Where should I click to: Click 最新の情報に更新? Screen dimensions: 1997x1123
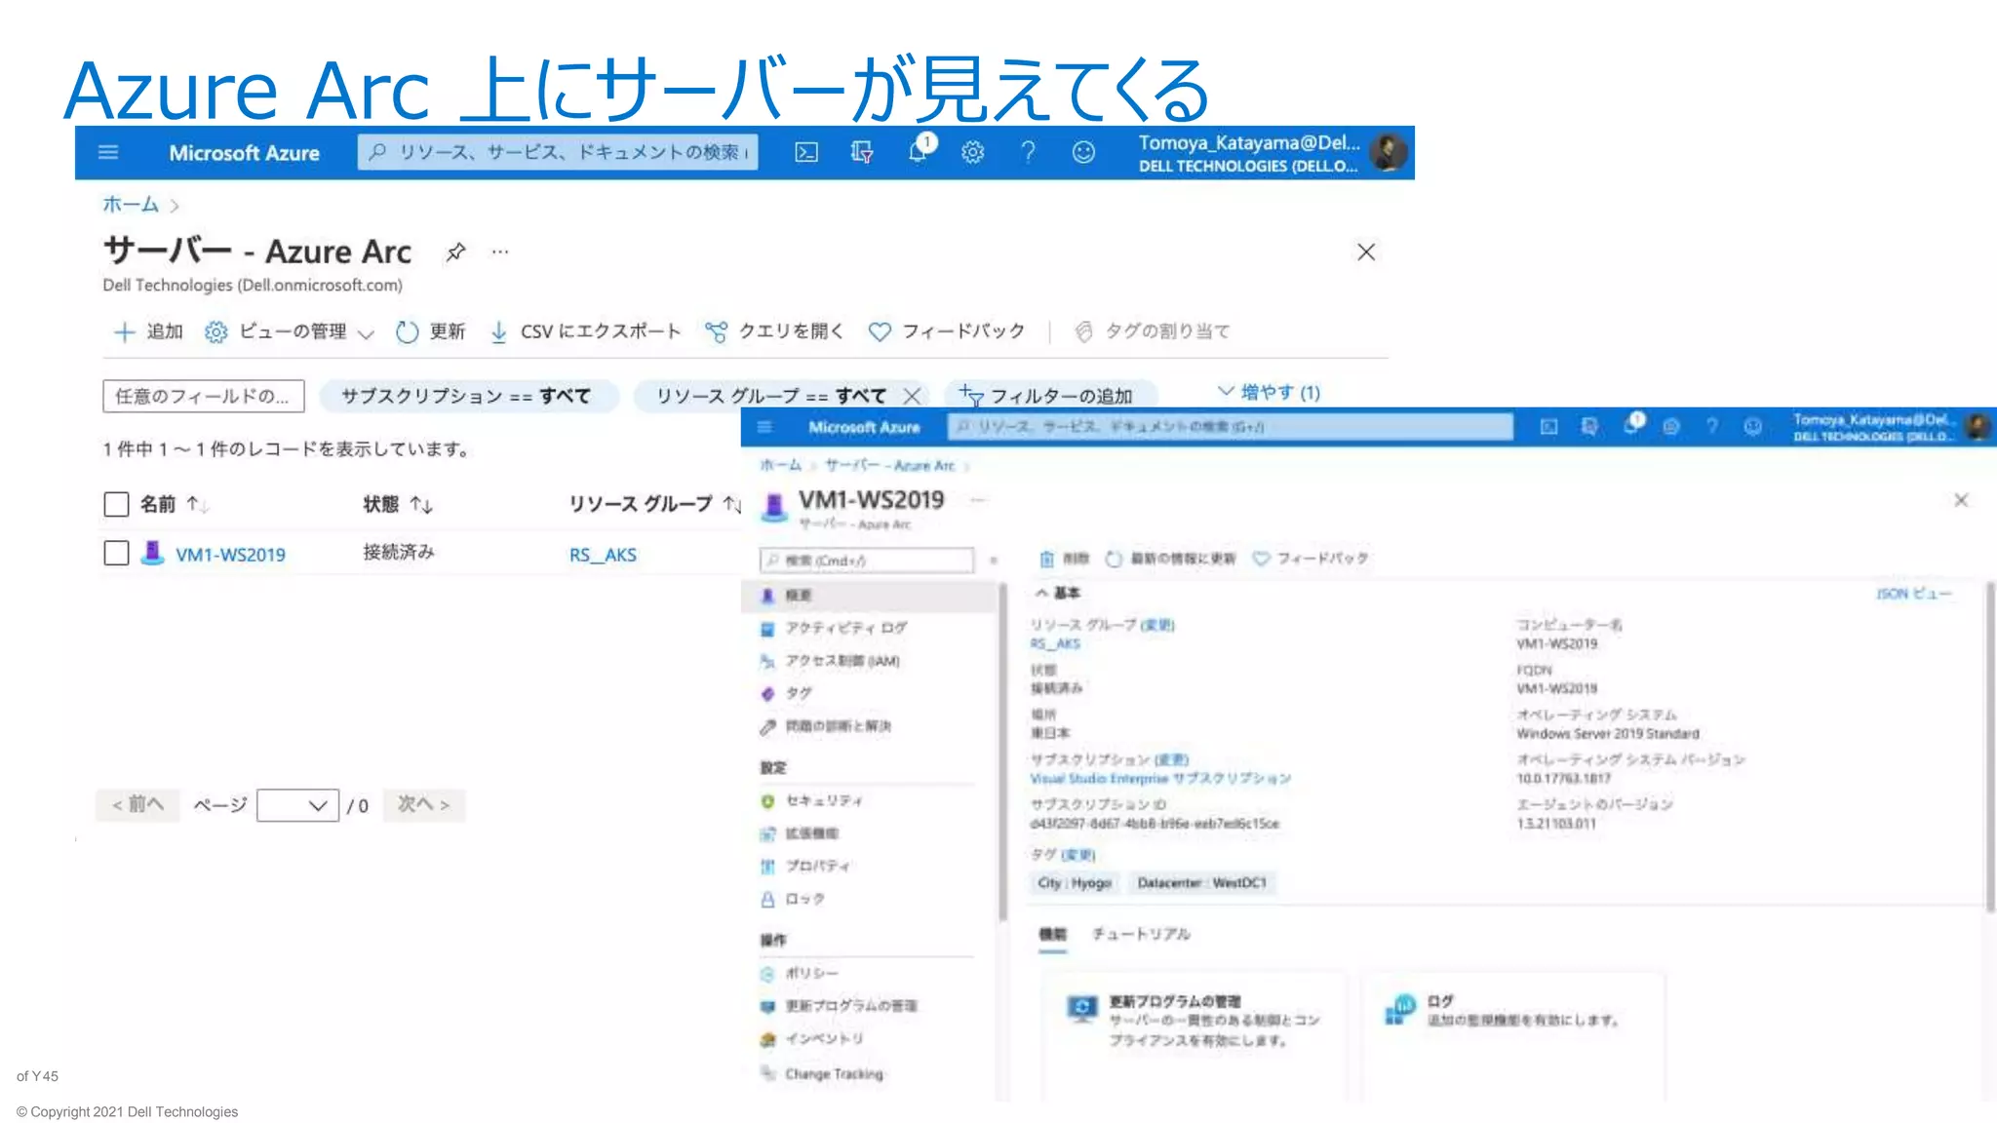[1170, 559]
